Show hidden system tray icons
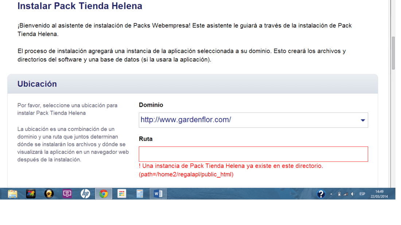This screenshot has width=401, height=225. pos(331,194)
